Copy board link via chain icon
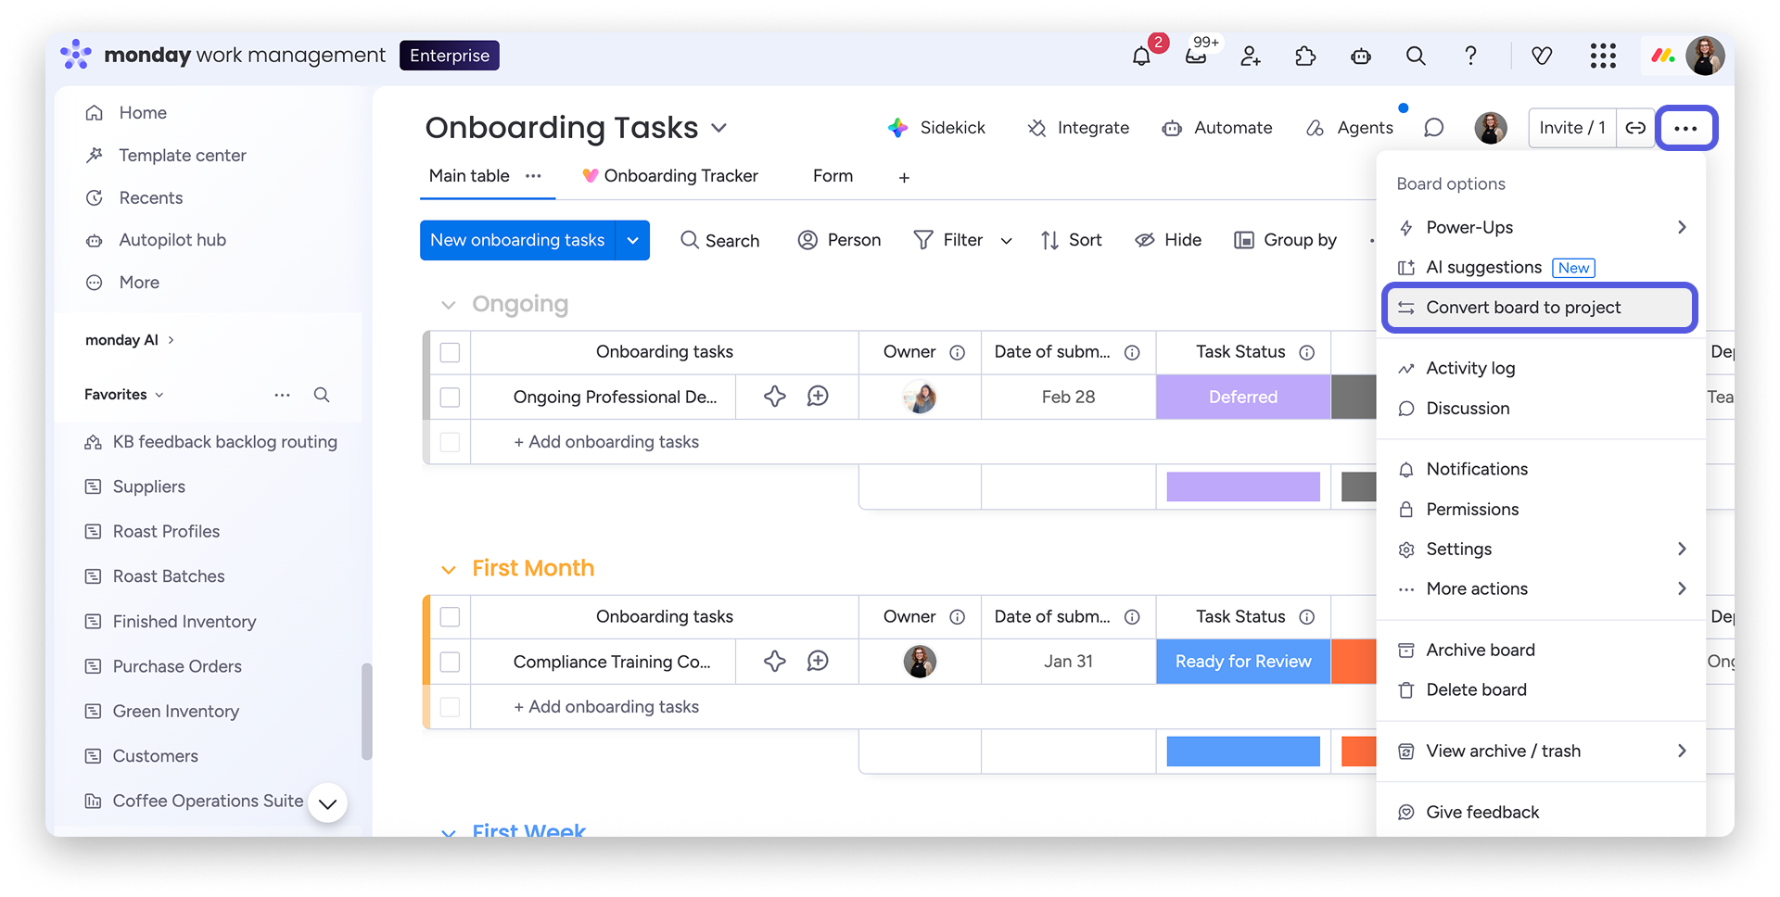Image resolution: width=1780 pixels, height=897 pixels. pyautogui.click(x=1635, y=128)
